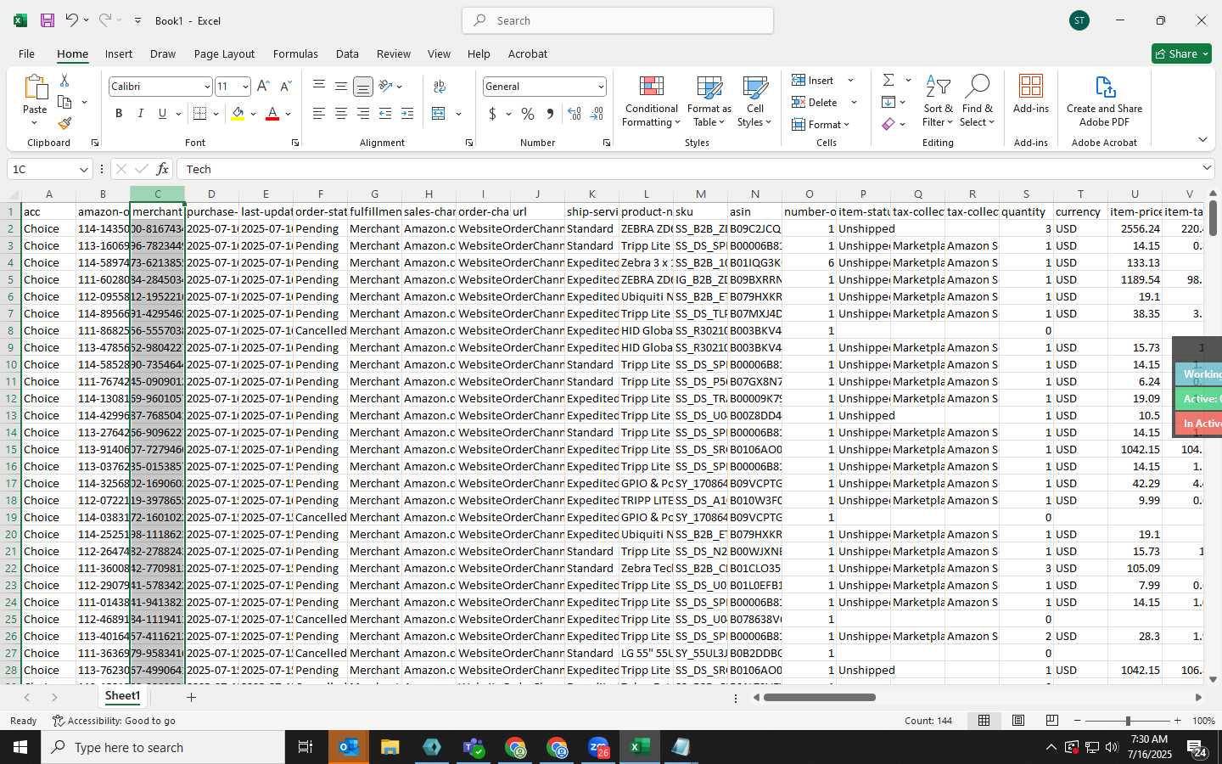Image resolution: width=1222 pixels, height=764 pixels.
Task: Click the Wrap Text icon
Action: pyautogui.click(x=440, y=87)
